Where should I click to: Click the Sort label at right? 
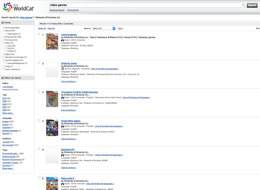[258, 28]
